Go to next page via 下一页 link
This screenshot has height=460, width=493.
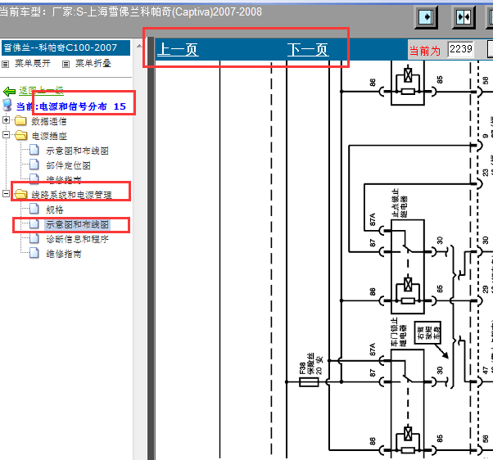(x=308, y=50)
